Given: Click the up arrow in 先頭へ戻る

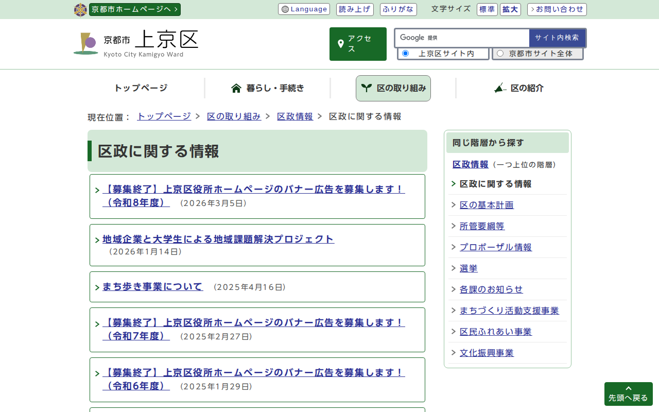Looking at the screenshot, I should tap(628, 388).
